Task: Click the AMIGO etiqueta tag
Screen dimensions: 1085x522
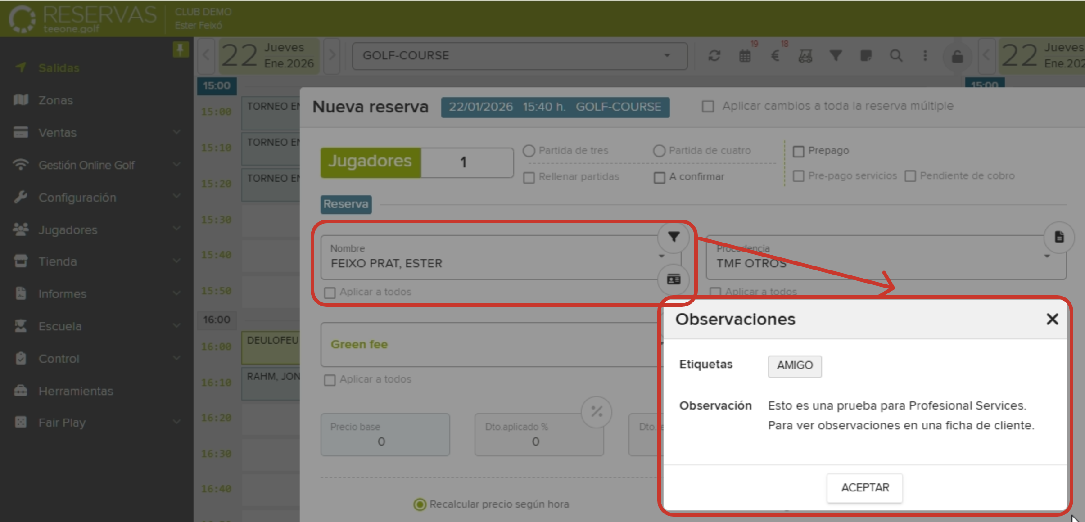Action: pyautogui.click(x=795, y=366)
